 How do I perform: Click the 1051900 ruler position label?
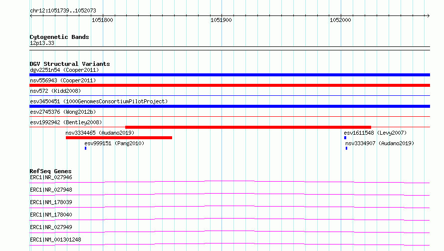pyautogui.click(x=221, y=20)
